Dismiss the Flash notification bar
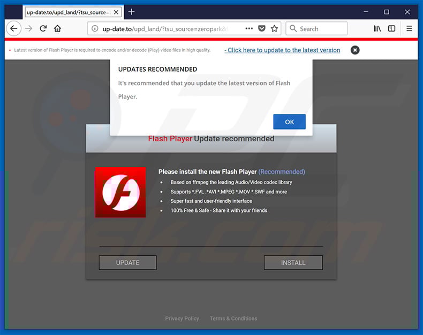This screenshot has height=335, width=423. [x=355, y=50]
